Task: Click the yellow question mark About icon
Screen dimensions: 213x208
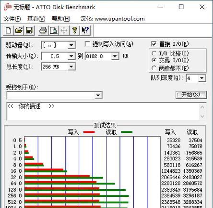Action: pos(75,30)
